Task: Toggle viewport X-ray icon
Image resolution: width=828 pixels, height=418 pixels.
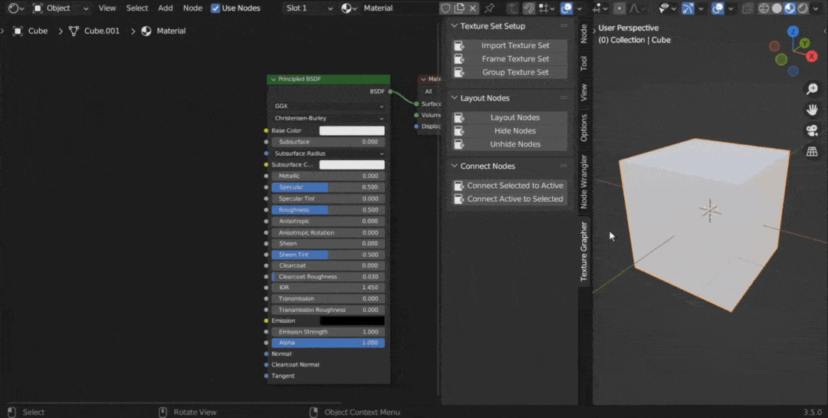Action: pyautogui.click(x=747, y=8)
